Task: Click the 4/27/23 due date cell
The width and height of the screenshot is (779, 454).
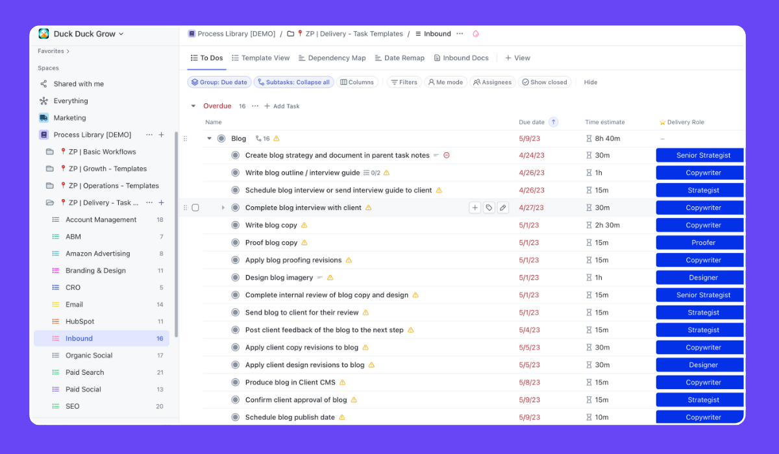Action: [532, 208]
